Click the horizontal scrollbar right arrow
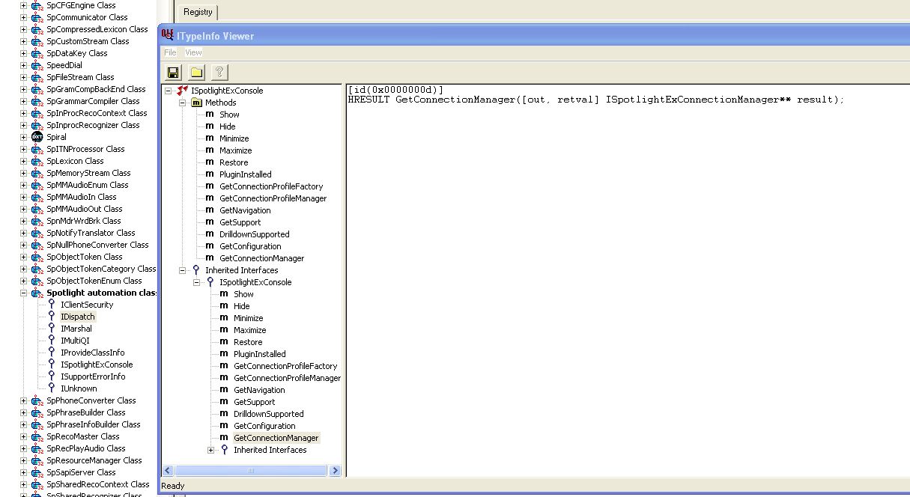910x497 pixels. tap(335, 471)
